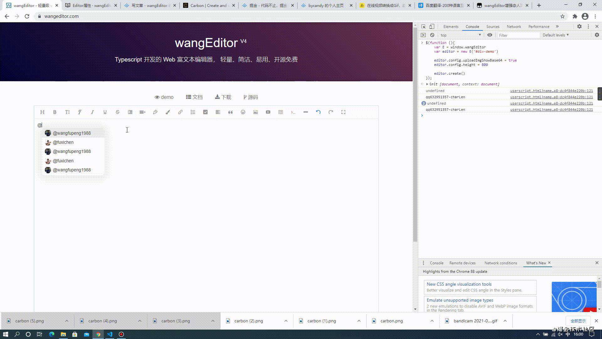Open the indent tool
Viewport: 602px width, 339px height.
coord(130,112)
